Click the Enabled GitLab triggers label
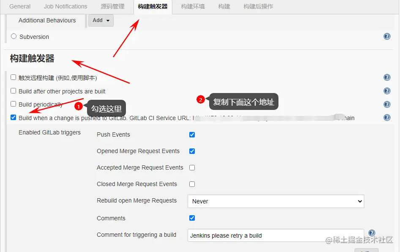Image resolution: width=401 pixels, height=252 pixels. click(x=49, y=132)
